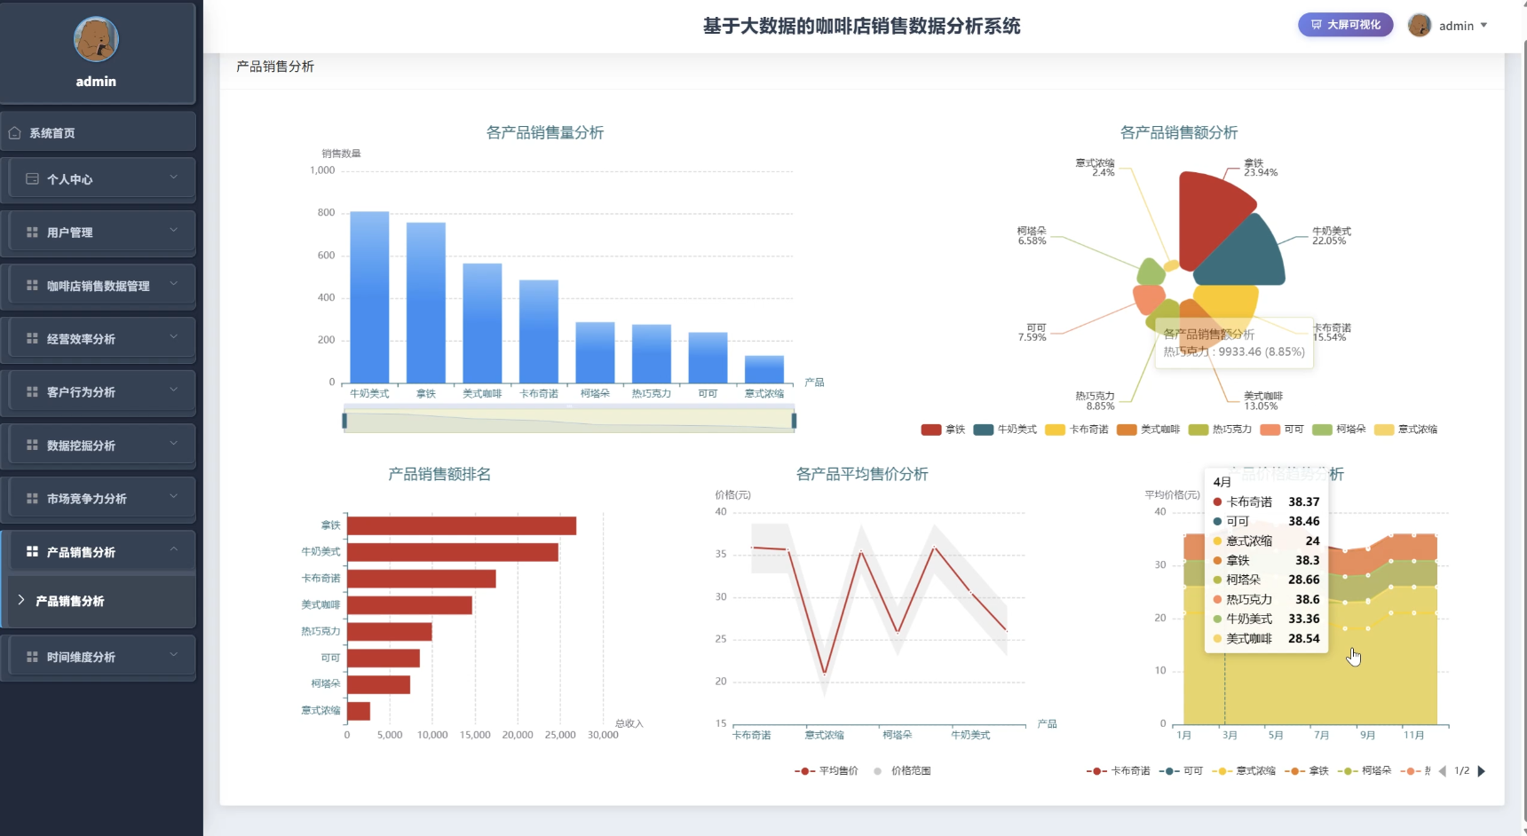Toggle 柯塔朵 in the pie chart legend
The height and width of the screenshot is (836, 1527).
(1339, 430)
